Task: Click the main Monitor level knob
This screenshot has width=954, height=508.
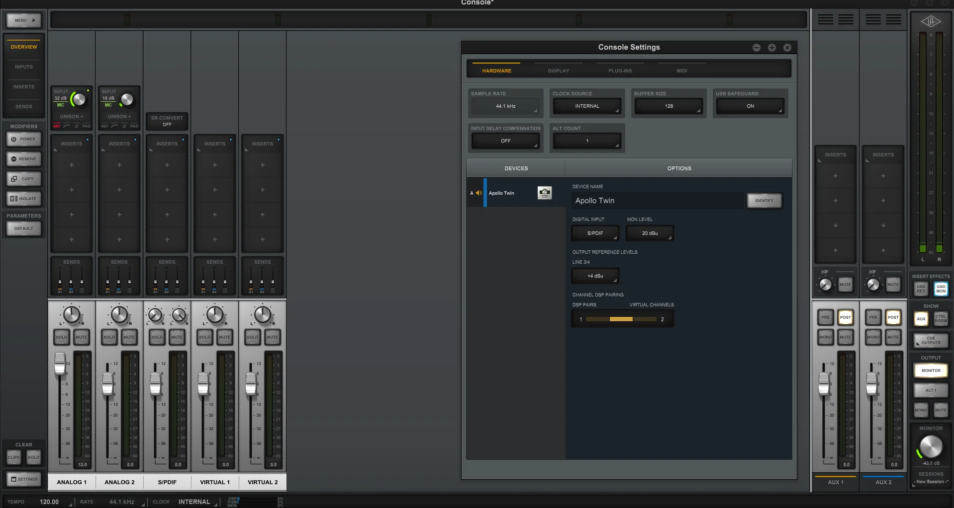Action: tap(931, 446)
